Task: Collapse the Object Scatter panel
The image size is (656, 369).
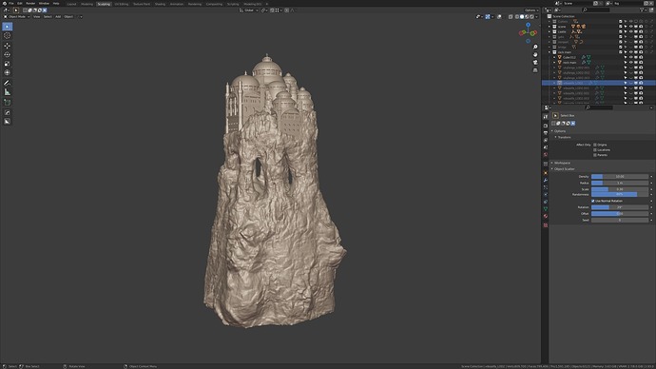Action: pos(552,169)
